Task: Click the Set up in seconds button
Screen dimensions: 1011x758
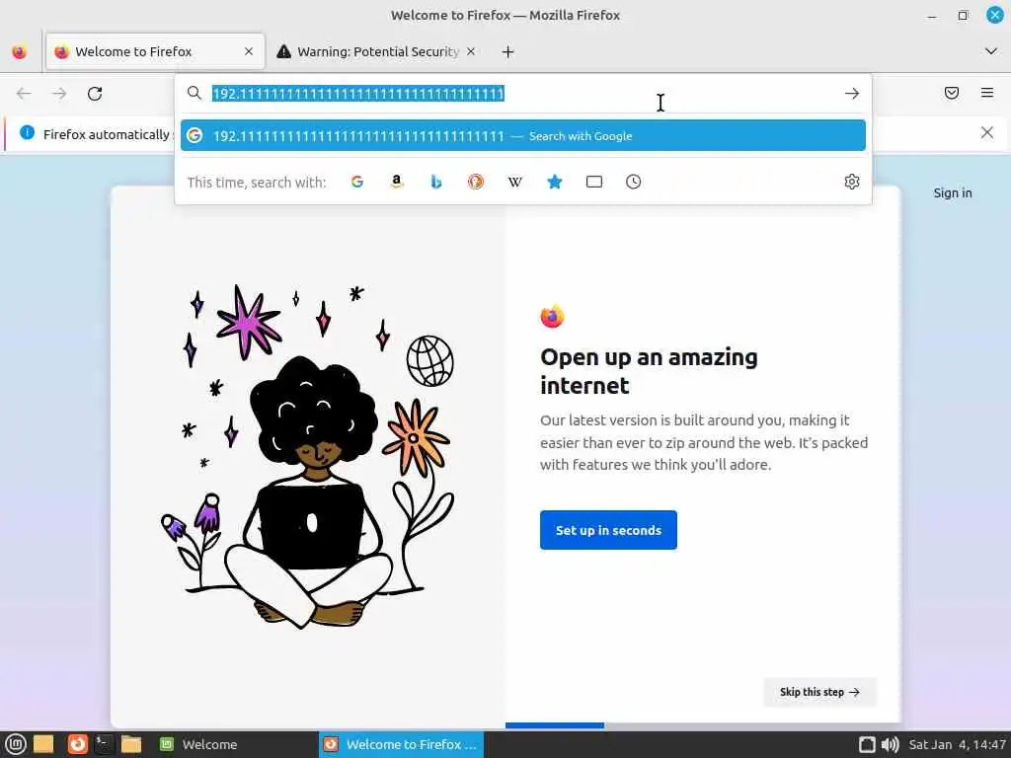Action: tap(608, 530)
